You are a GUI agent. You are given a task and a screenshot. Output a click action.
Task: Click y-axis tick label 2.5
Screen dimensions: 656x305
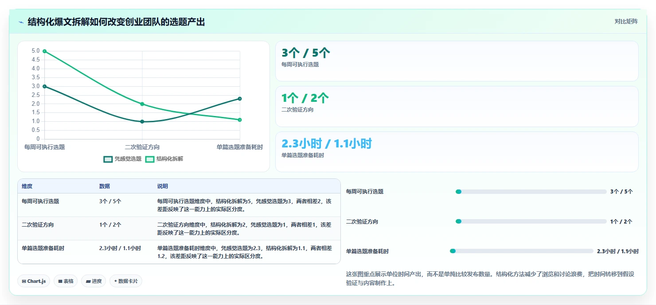35,95
